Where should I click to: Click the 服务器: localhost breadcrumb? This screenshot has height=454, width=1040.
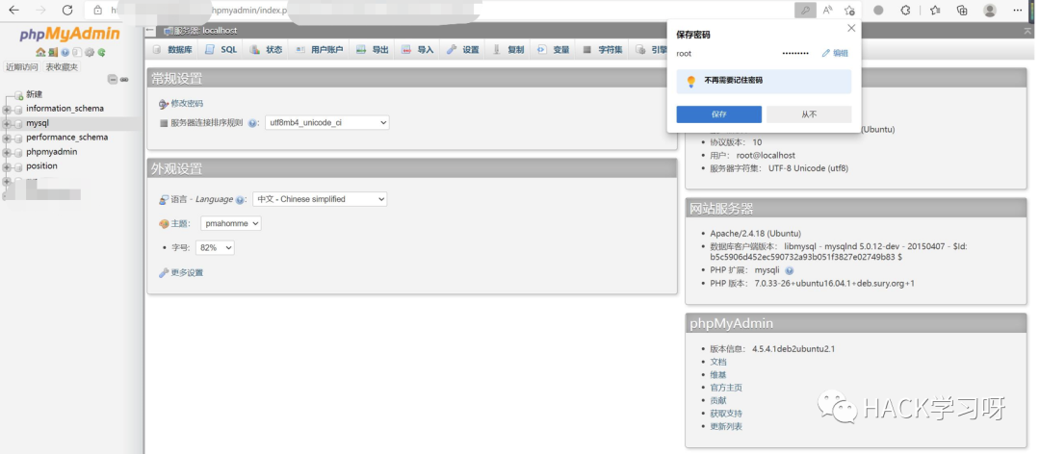[x=205, y=31]
